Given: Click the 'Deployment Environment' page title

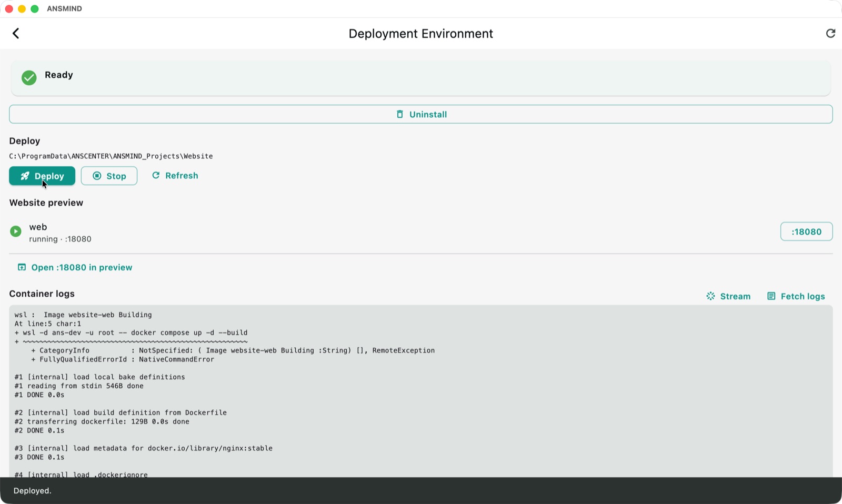Looking at the screenshot, I should tap(421, 34).
